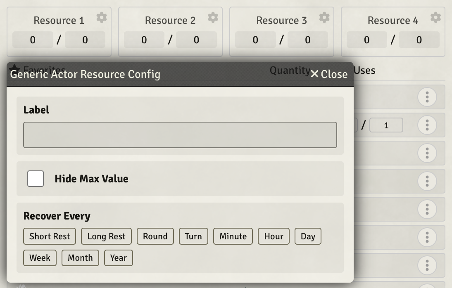452x288 pixels.
Task: Edit the Uses max value showing 1
Action: point(386,125)
